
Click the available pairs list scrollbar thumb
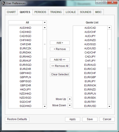click(x=45, y=44)
